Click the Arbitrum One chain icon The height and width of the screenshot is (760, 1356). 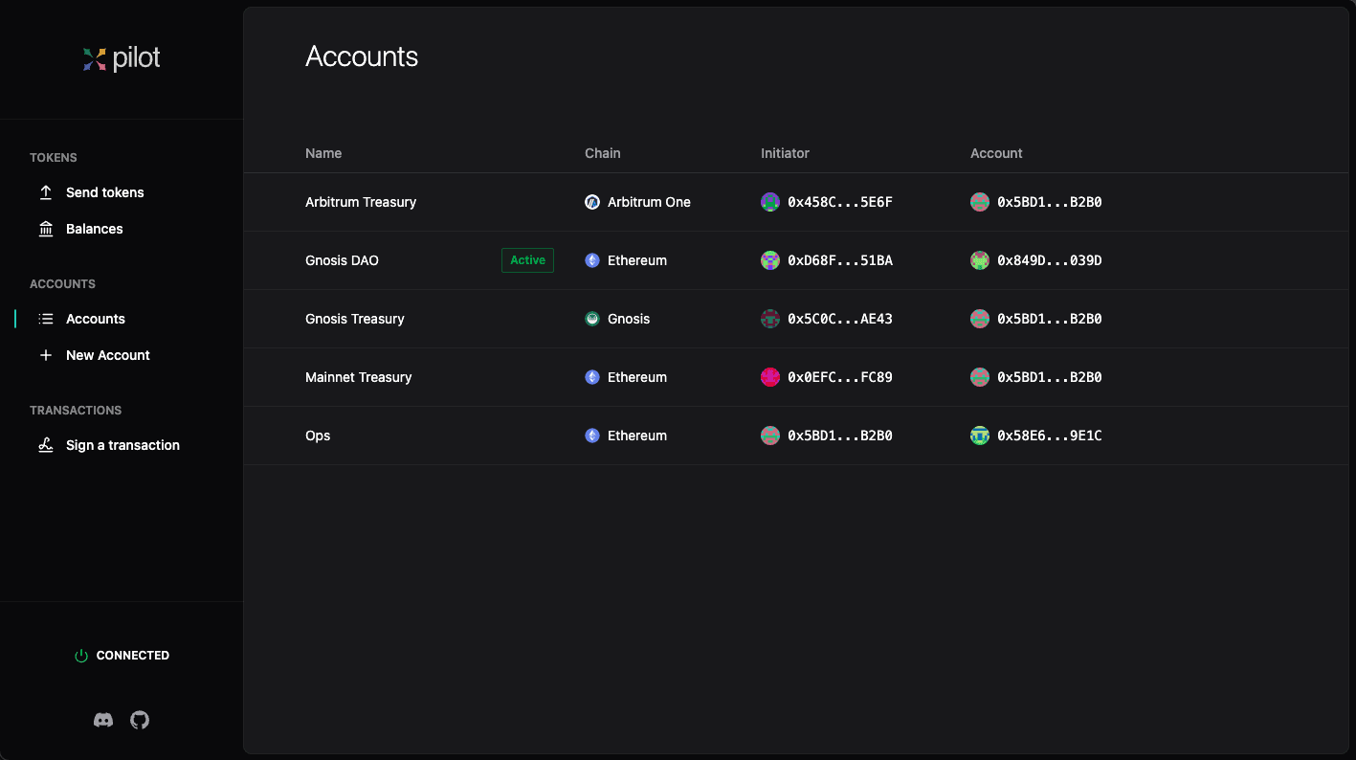(592, 202)
